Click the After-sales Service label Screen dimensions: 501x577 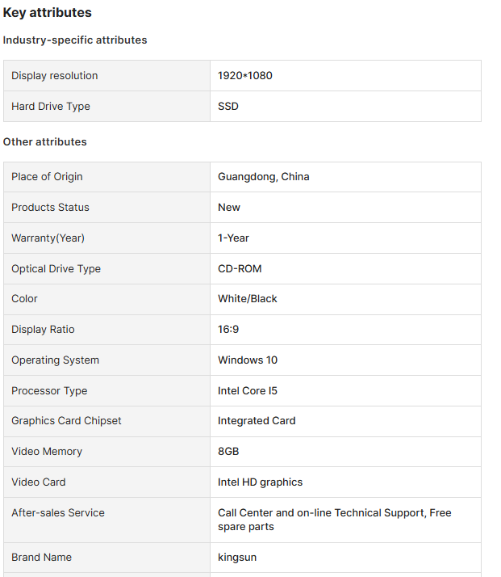click(x=58, y=513)
